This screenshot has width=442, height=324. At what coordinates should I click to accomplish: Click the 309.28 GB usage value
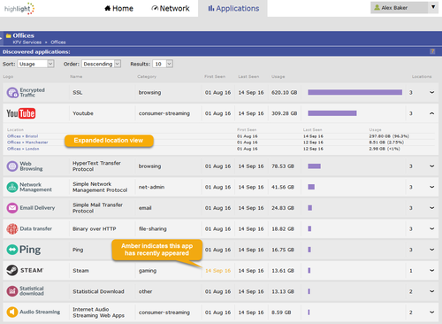[285, 113]
